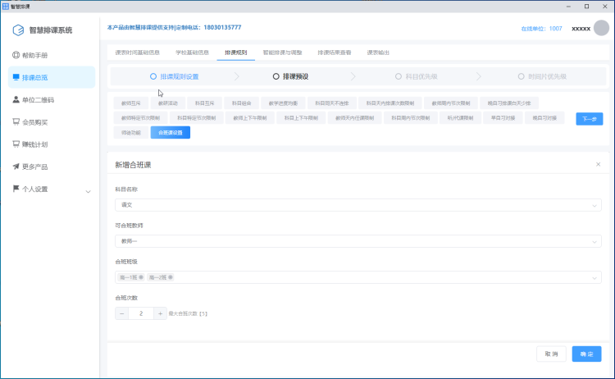
Task: Expand 个人设置 submenu chevron
Action: click(x=88, y=191)
